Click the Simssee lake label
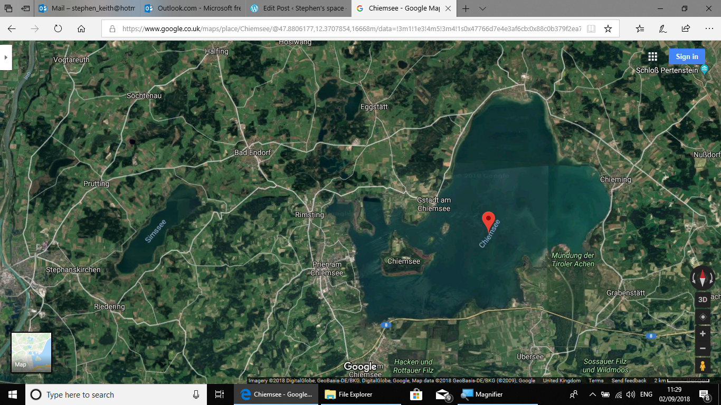The width and height of the screenshot is (721, 405). click(x=156, y=230)
